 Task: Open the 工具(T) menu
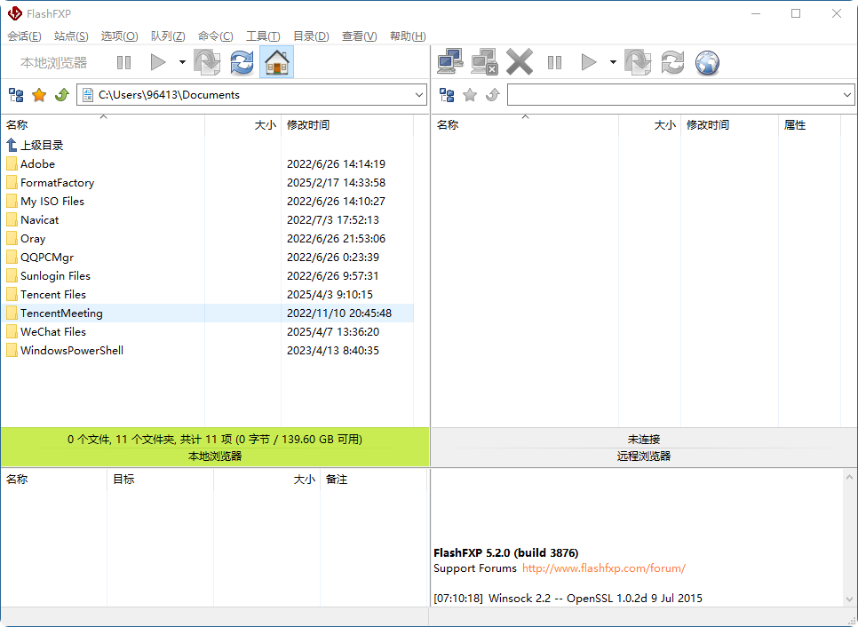(x=263, y=36)
